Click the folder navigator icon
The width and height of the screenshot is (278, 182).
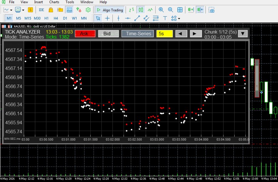click(60, 10)
